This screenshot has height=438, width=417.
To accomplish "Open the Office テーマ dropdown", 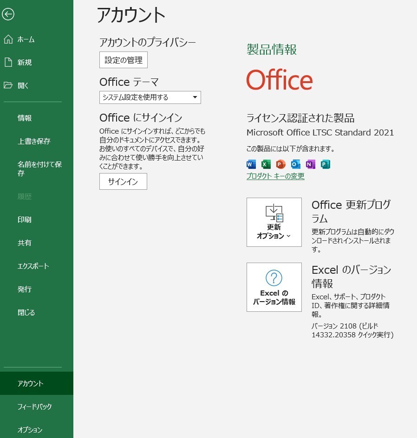I will (195, 97).
